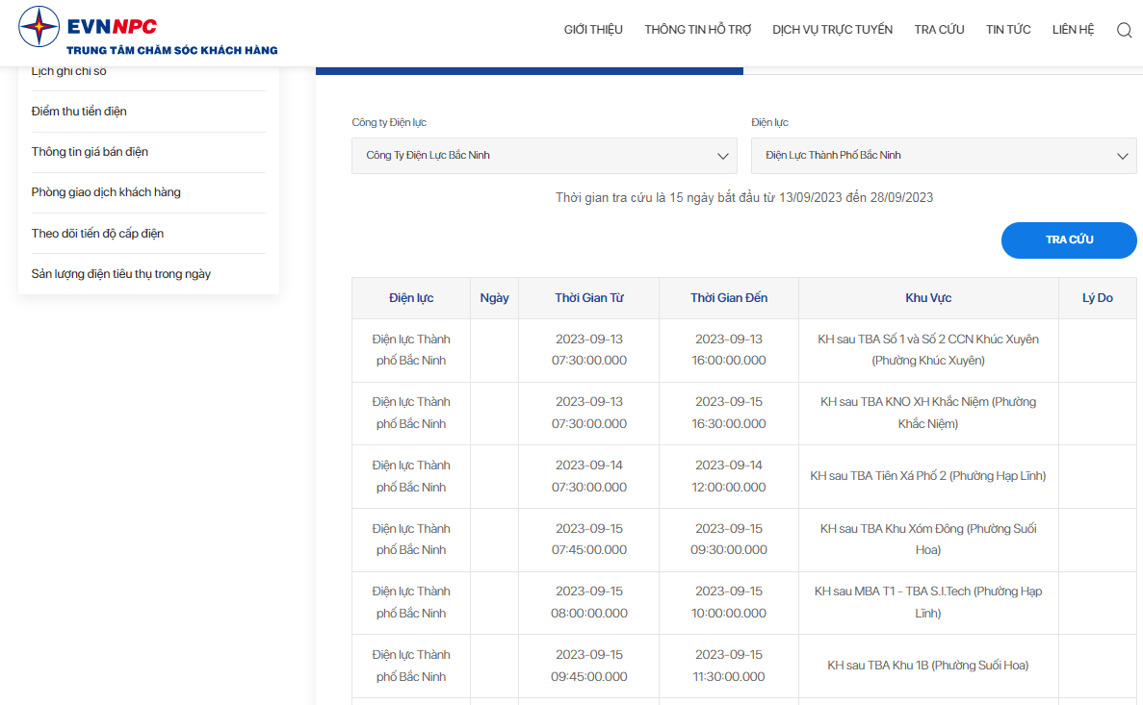Open Điểm thu tiền điện sidebar link

79,112
